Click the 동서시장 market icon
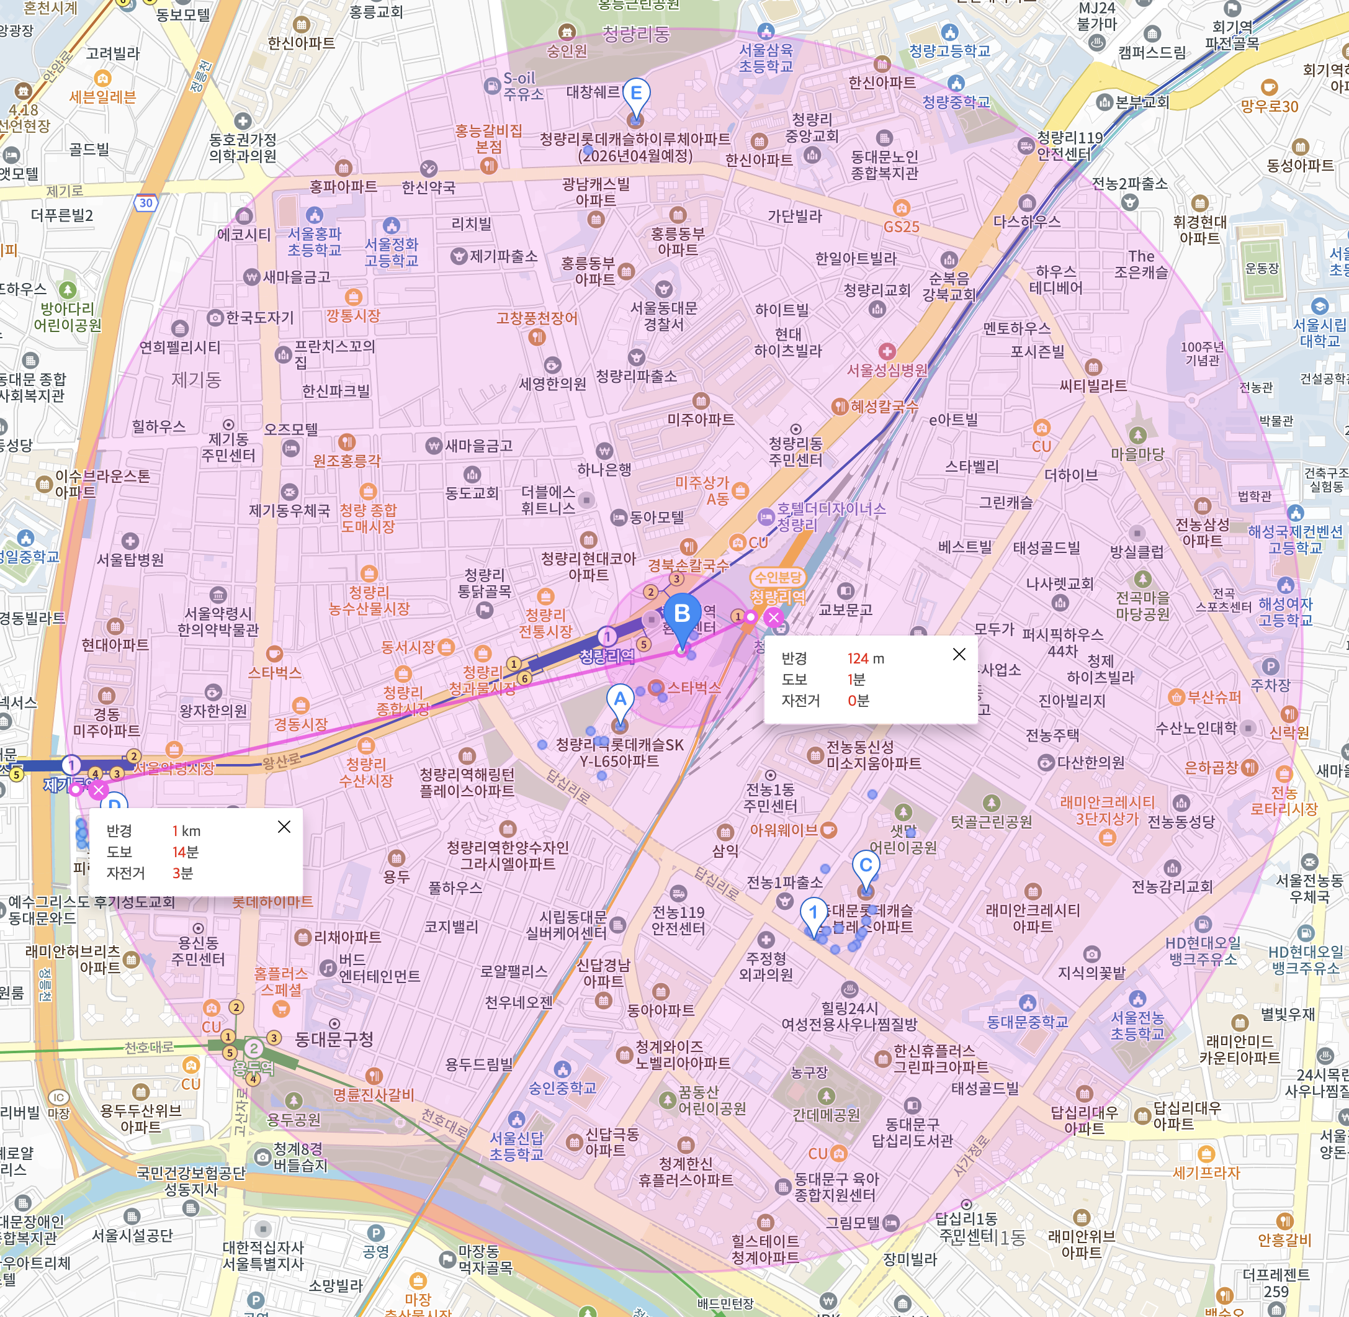 (x=447, y=647)
